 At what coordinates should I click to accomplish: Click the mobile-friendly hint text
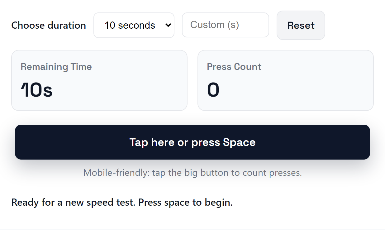[192, 172]
